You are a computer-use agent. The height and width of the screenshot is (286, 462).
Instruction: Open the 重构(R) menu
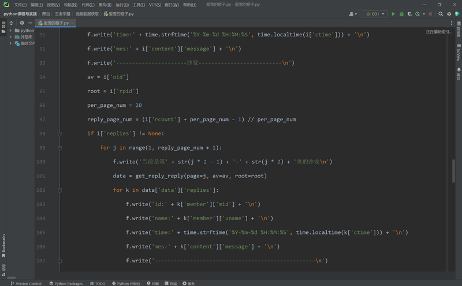105,5
